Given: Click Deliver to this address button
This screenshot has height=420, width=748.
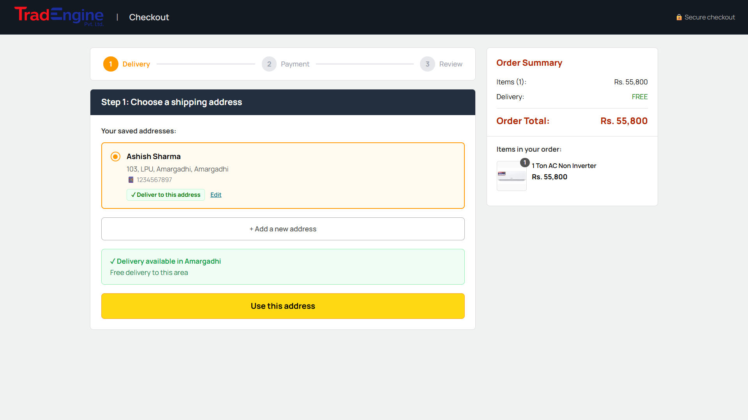Looking at the screenshot, I should tap(166, 195).
